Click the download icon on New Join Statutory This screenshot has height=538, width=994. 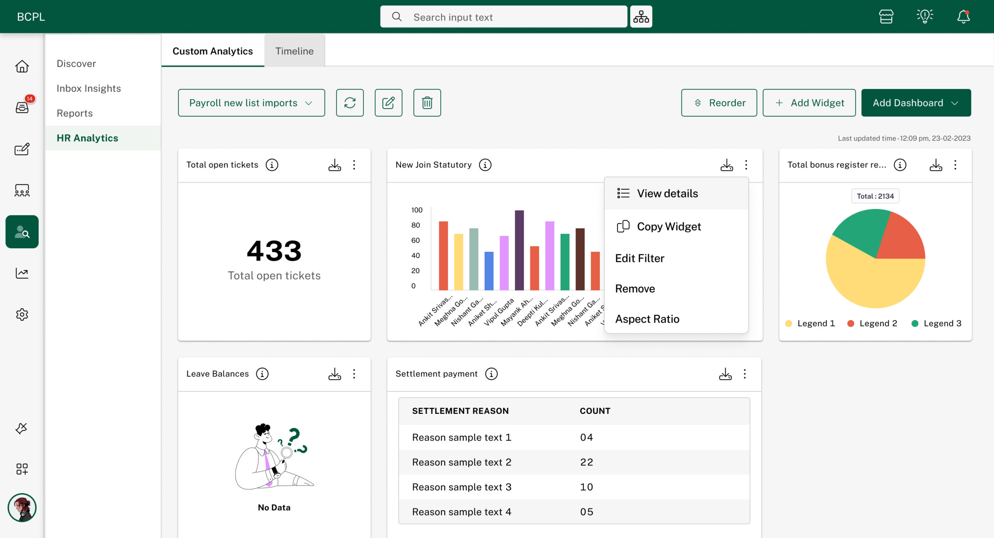[x=727, y=164]
